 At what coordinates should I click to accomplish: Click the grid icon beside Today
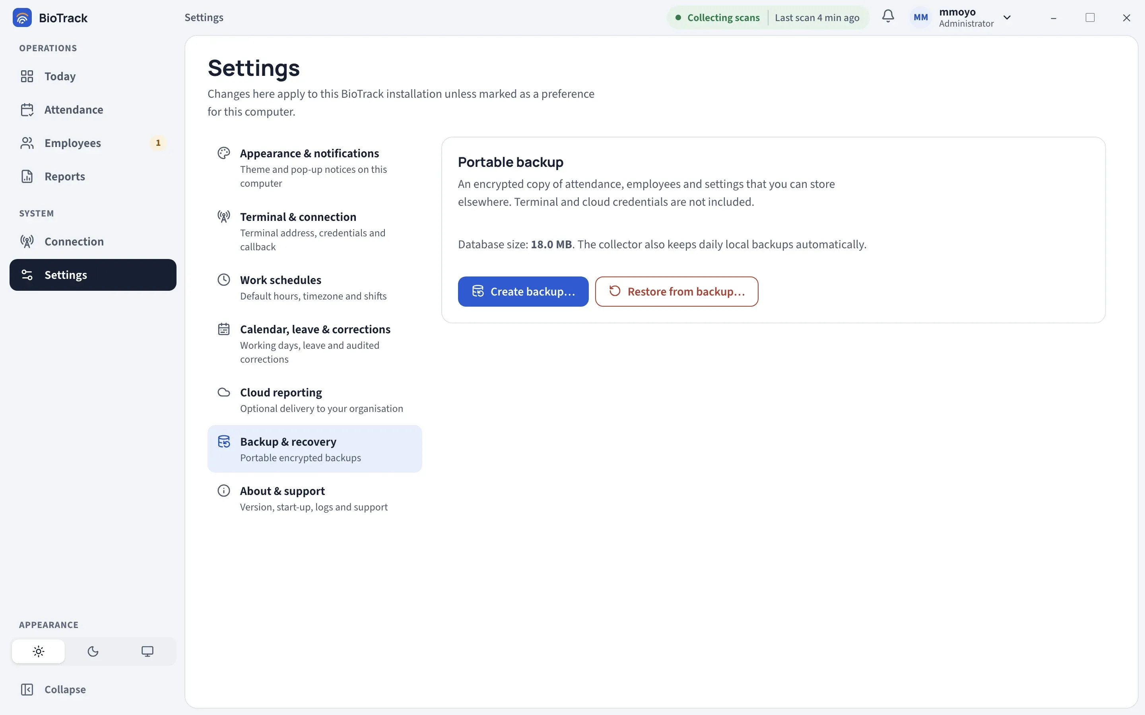pyautogui.click(x=27, y=76)
